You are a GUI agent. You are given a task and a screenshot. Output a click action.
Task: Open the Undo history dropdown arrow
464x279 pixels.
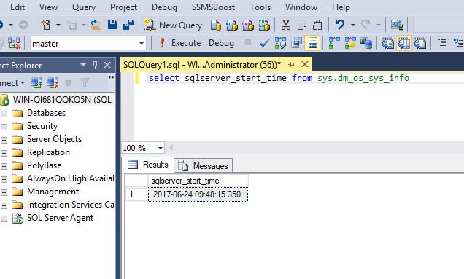point(352,25)
